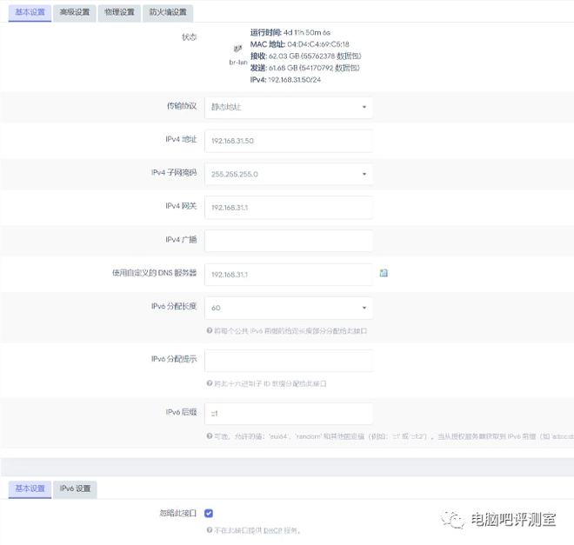
Task: Click the IPv4 网关 input field
Action: pos(289,208)
